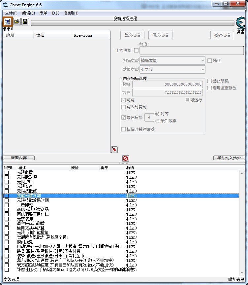The image size is (248, 285).
Task: Click the 首次扫描 button
Action: [x=132, y=35]
